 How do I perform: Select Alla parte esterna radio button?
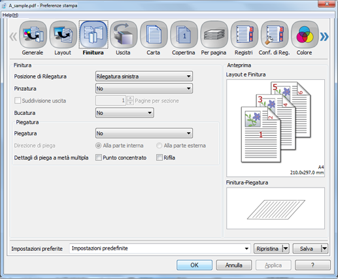[160, 146]
